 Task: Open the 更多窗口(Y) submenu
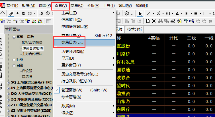(85, 65)
